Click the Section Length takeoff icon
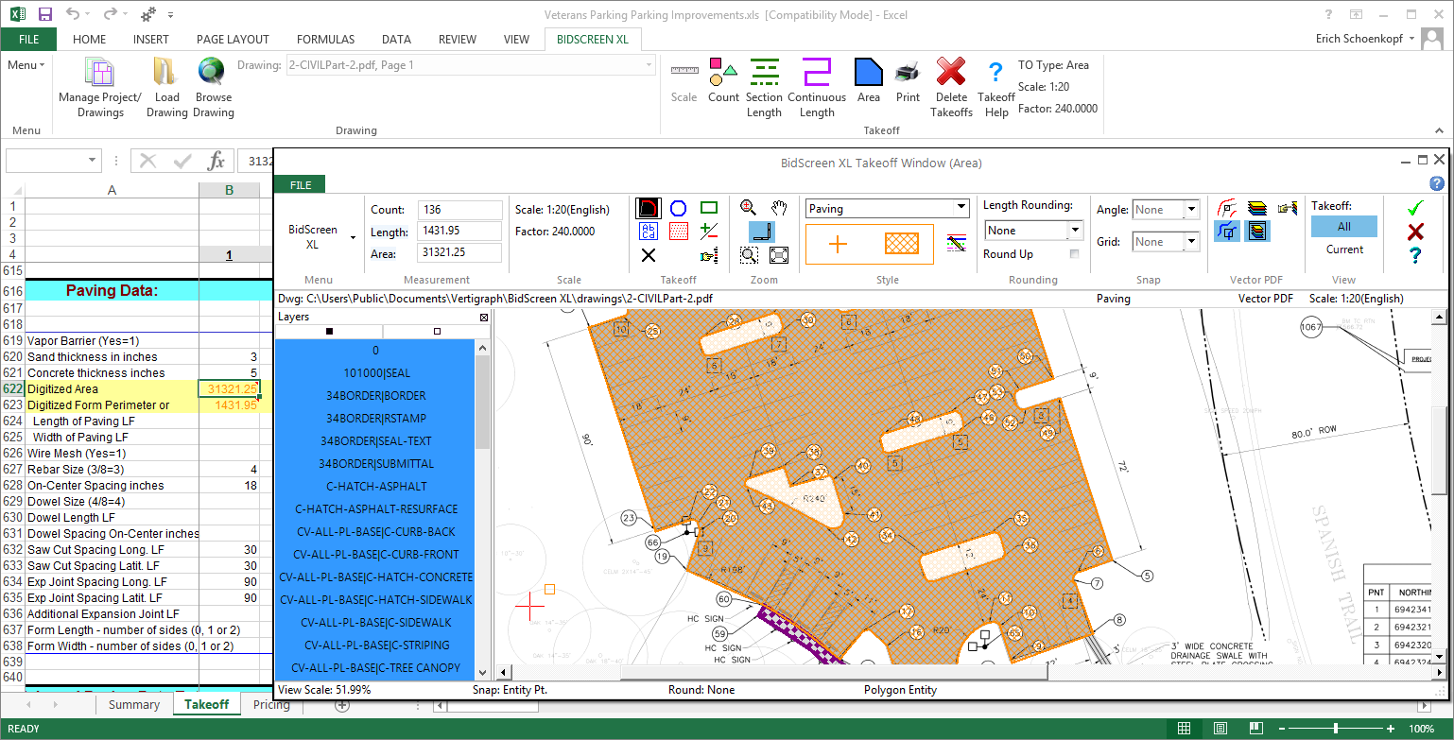Image resolution: width=1454 pixels, height=740 pixels. tap(764, 87)
